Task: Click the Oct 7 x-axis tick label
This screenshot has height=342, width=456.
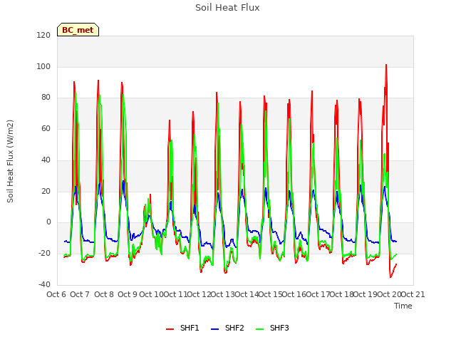Action: tap(80, 294)
